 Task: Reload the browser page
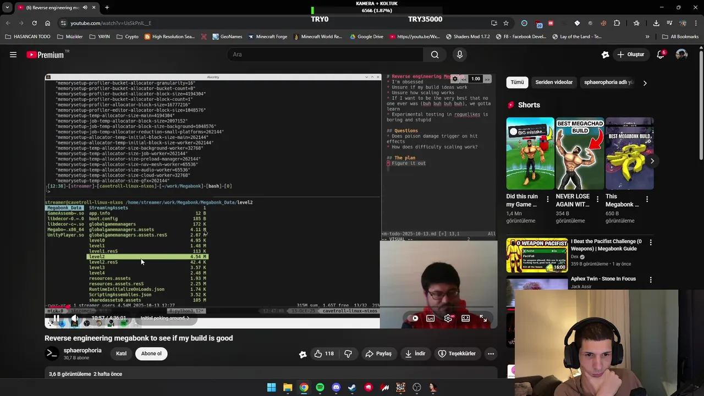(x=34, y=23)
